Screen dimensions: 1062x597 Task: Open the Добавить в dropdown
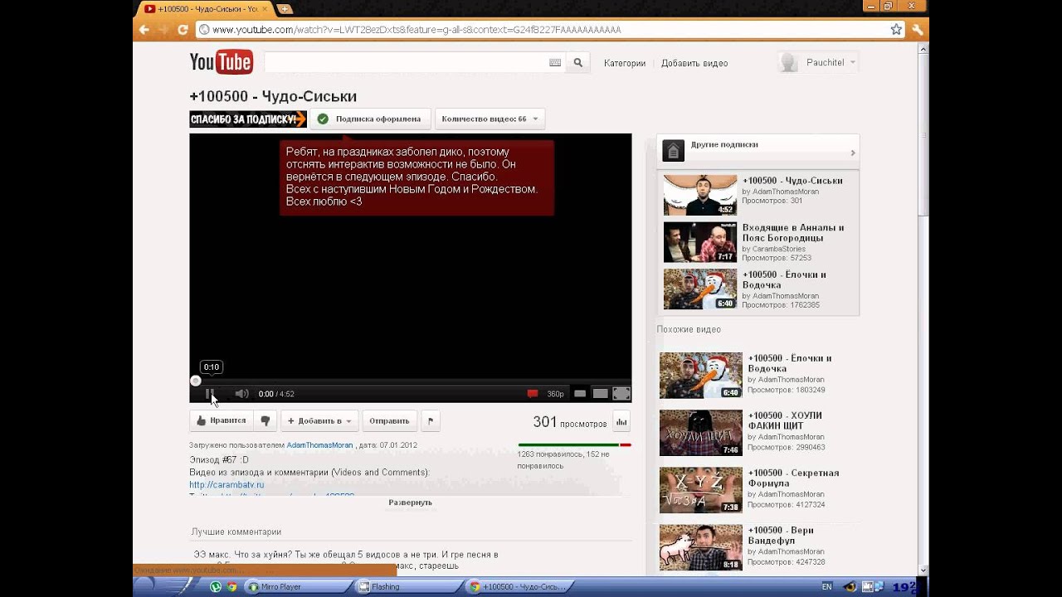319,420
